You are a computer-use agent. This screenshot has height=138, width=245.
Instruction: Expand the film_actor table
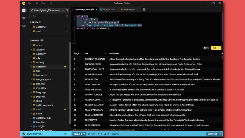[31, 75]
